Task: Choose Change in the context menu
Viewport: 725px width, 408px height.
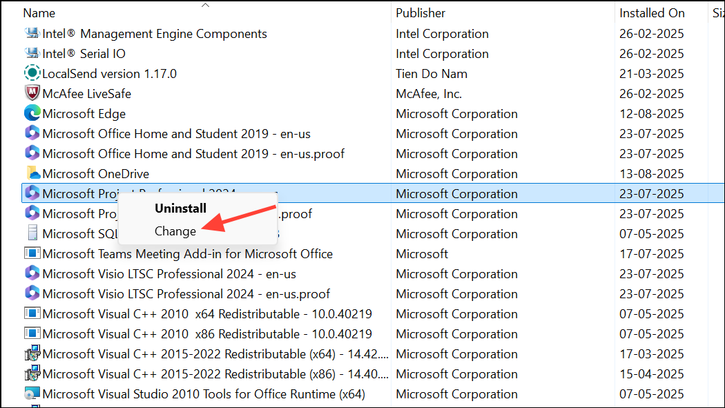Action: [175, 231]
